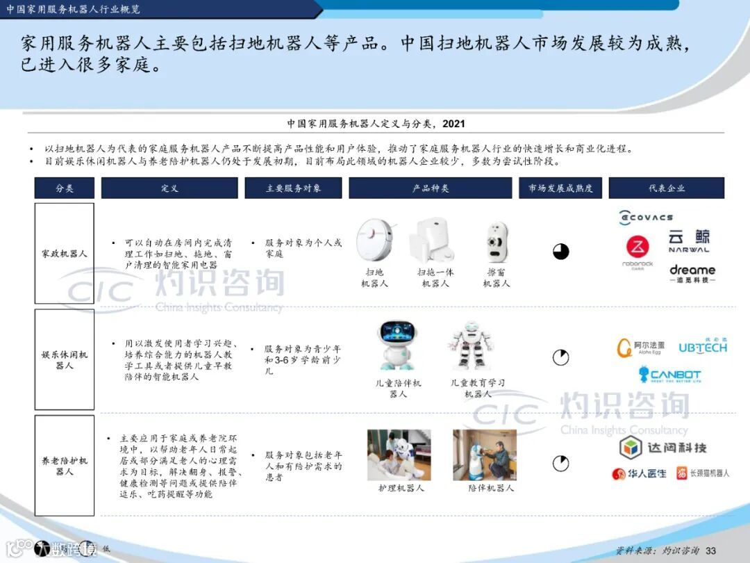
Task: Click the UBTECH logo
Action: (x=703, y=346)
